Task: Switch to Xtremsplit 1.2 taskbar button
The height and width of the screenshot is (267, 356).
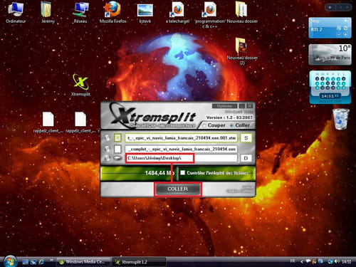Action: [139, 262]
